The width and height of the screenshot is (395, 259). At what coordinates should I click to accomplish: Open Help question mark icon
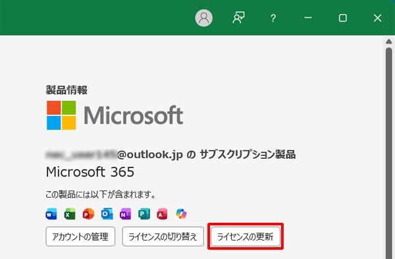coord(273,18)
